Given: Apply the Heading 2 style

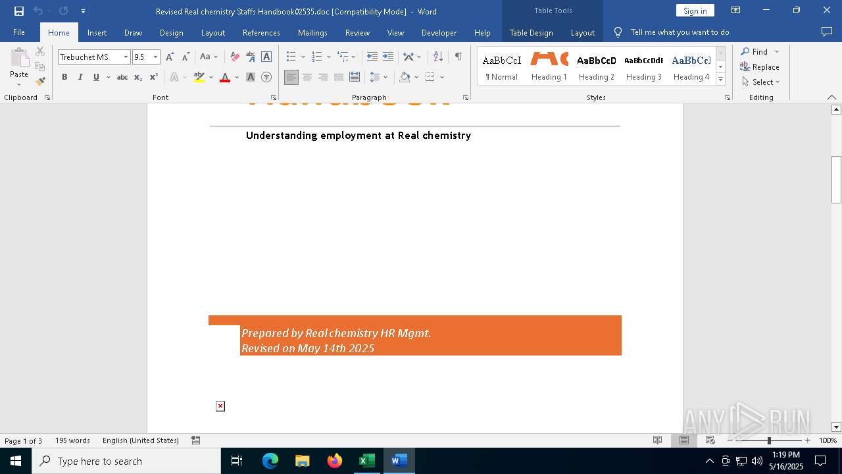Looking at the screenshot, I should click(597, 66).
